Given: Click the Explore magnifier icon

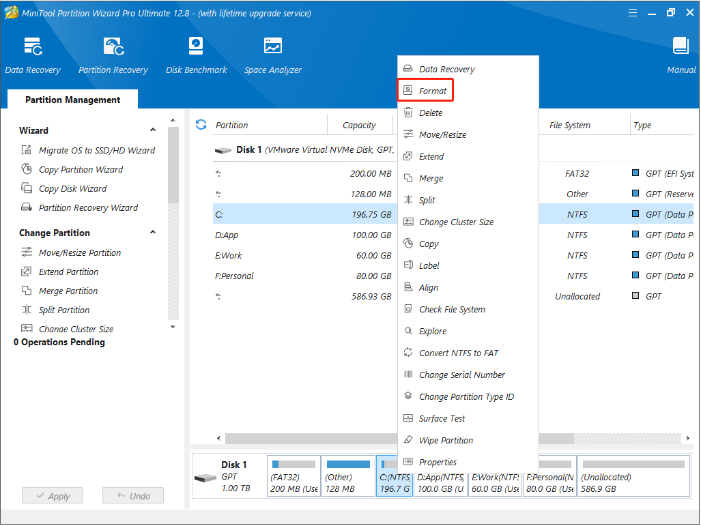Looking at the screenshot, I should pos(408,331).
